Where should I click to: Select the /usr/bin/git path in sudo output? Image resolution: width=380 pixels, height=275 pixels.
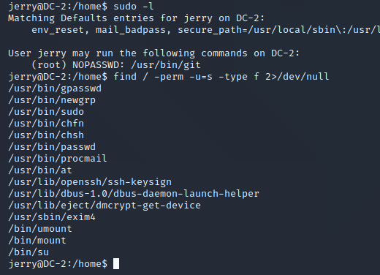[166, 65]
